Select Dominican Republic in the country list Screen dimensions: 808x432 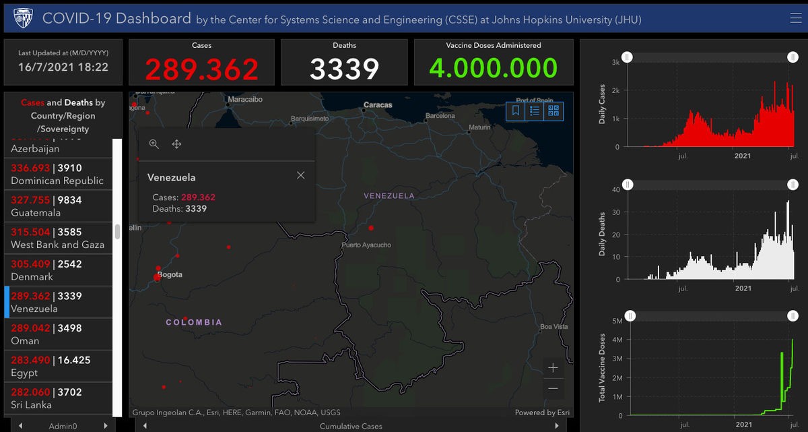[58, 174]
